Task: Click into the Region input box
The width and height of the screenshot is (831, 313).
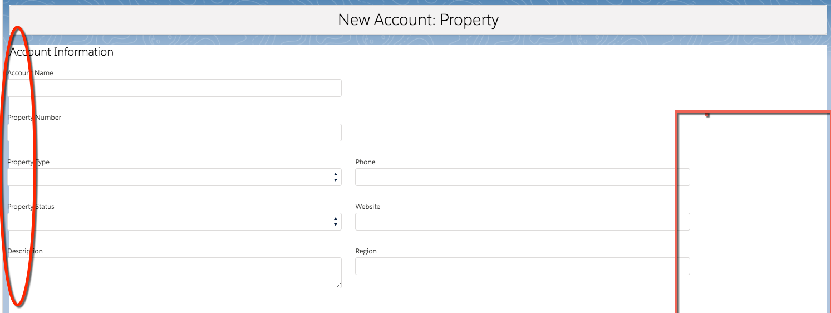Action: [522, 266]
